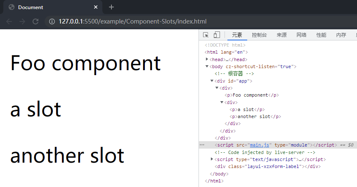Switch to the 控制台 tab

(259, 35)
